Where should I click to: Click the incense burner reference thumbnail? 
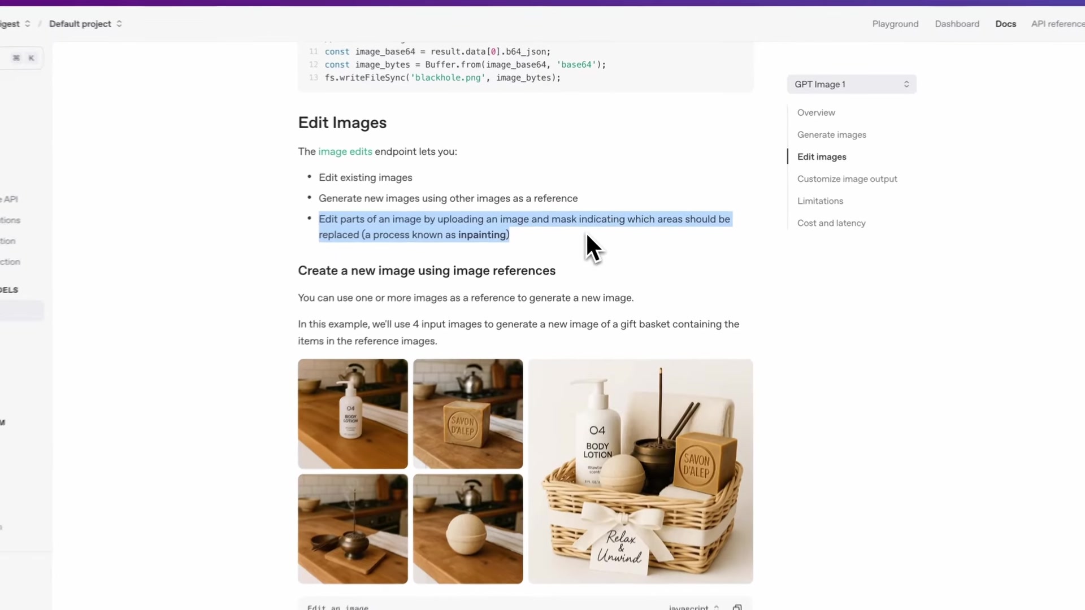(353, 528)
